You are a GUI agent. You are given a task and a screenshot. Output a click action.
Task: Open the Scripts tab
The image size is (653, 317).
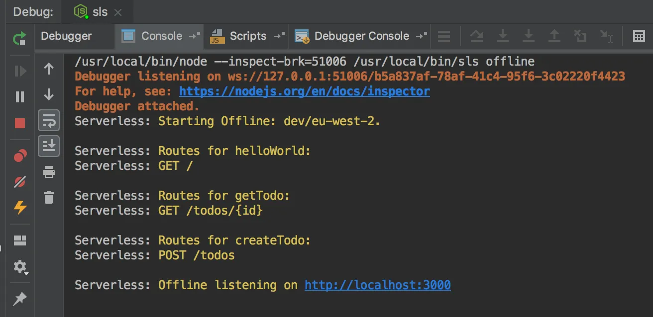(247, 36)
